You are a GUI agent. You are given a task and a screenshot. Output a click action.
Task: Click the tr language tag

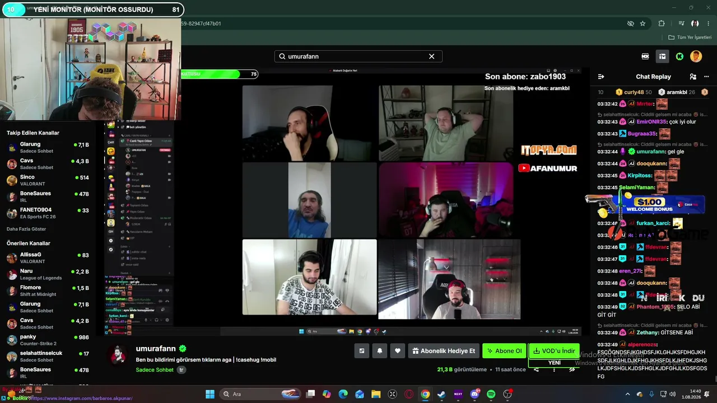(181, 370)
